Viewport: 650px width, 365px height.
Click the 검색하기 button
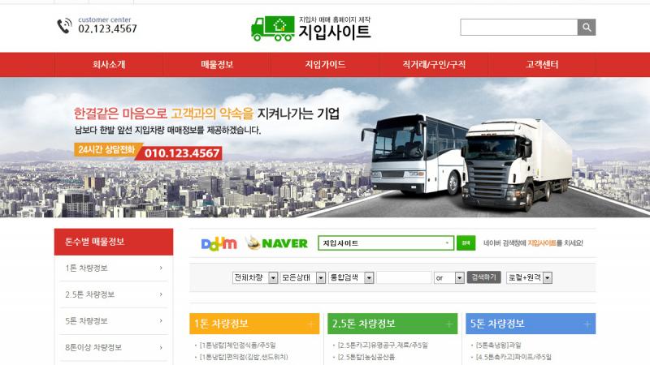click(x=483, y=277)
